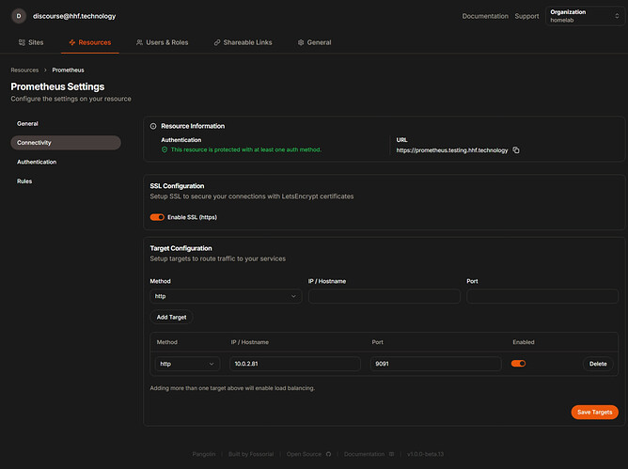Click the Prometheus breadcrumb item
The width and height of the screenshot is (628, 469).
coord(68,70)
